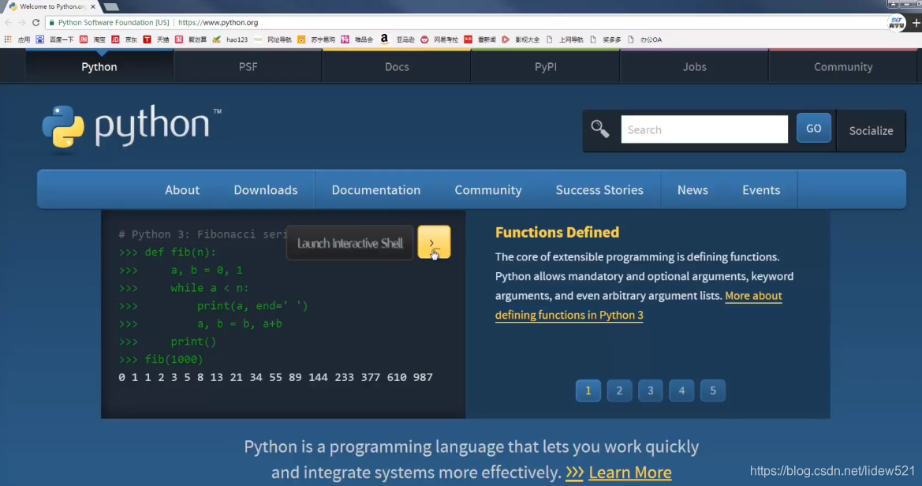Screen dimensions: 922x486
Task: Open the 网易考拉 bookmark
Action: 439,39
